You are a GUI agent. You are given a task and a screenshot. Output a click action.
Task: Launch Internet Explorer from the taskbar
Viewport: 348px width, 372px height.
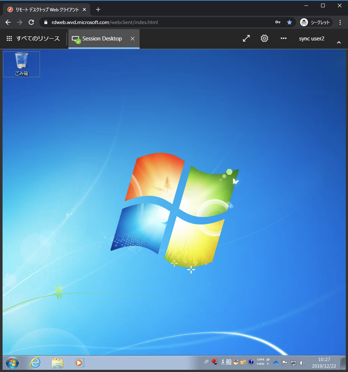pos(35,363)
